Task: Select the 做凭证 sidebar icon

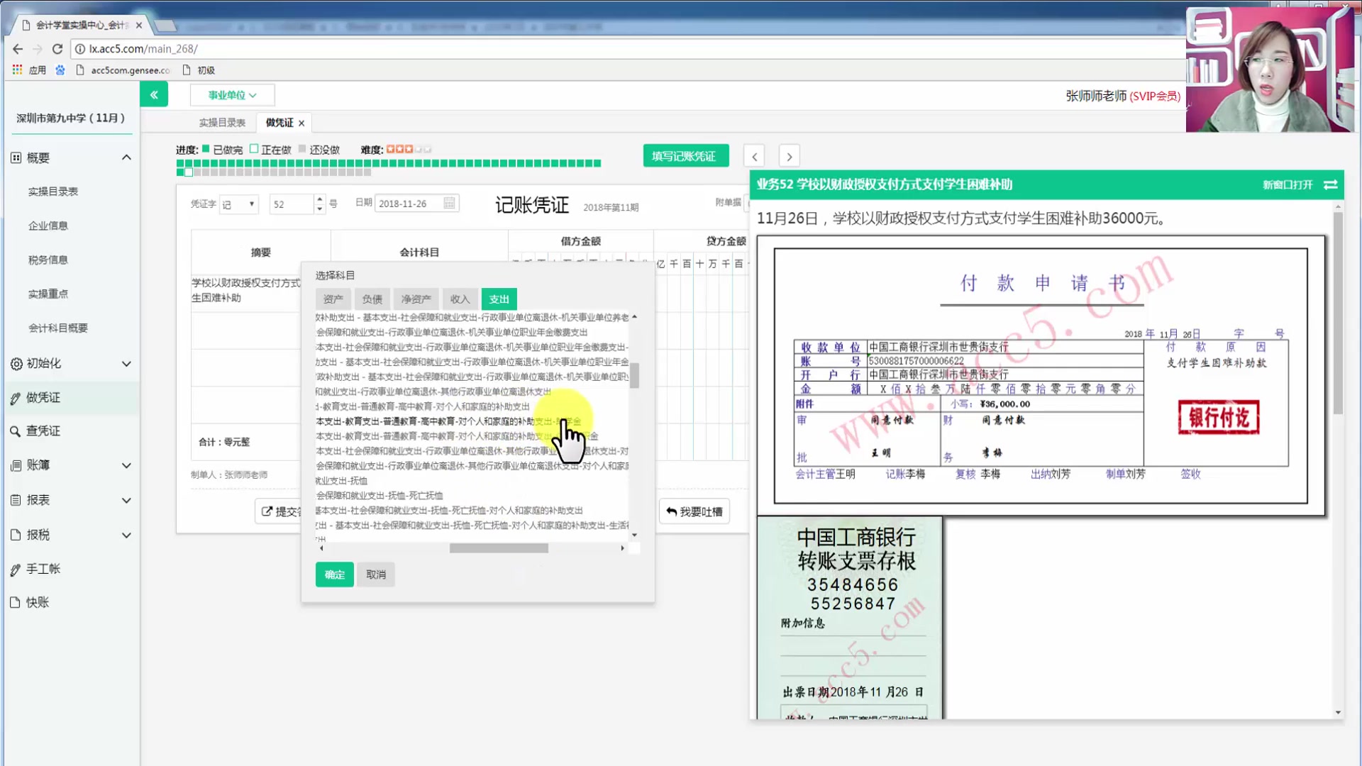Action: click(16, 397)
